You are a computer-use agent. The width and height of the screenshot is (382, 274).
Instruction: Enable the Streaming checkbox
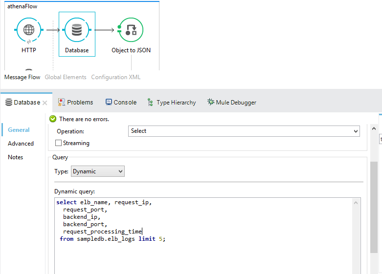click(59, 143)
